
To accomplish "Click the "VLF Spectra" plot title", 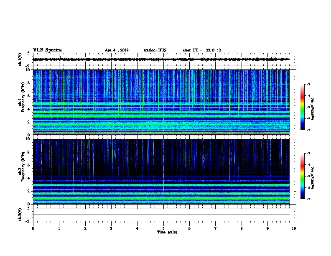I will tap(47, 50).
